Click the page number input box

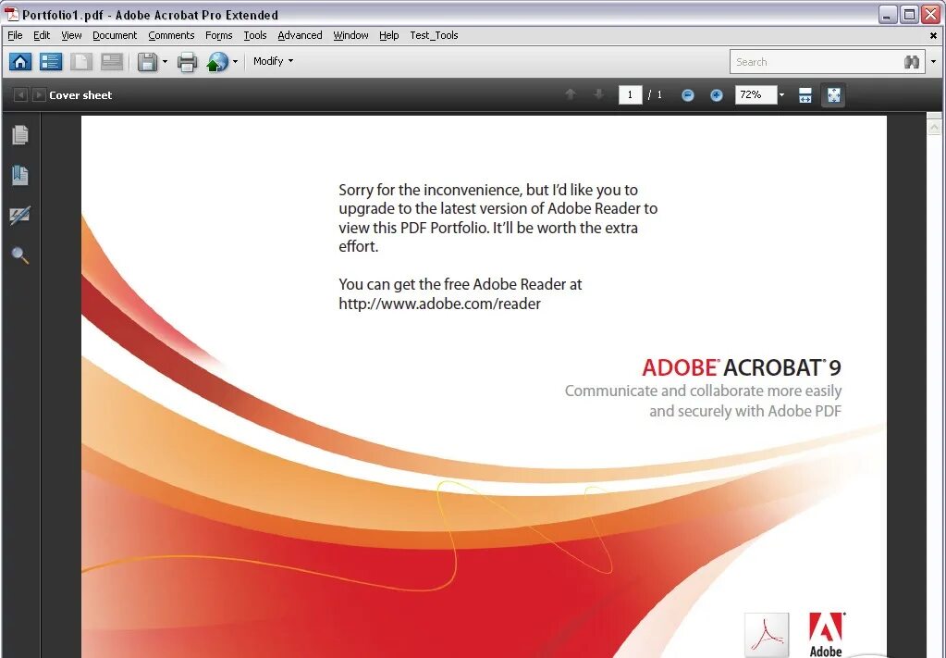coord(630,94)
